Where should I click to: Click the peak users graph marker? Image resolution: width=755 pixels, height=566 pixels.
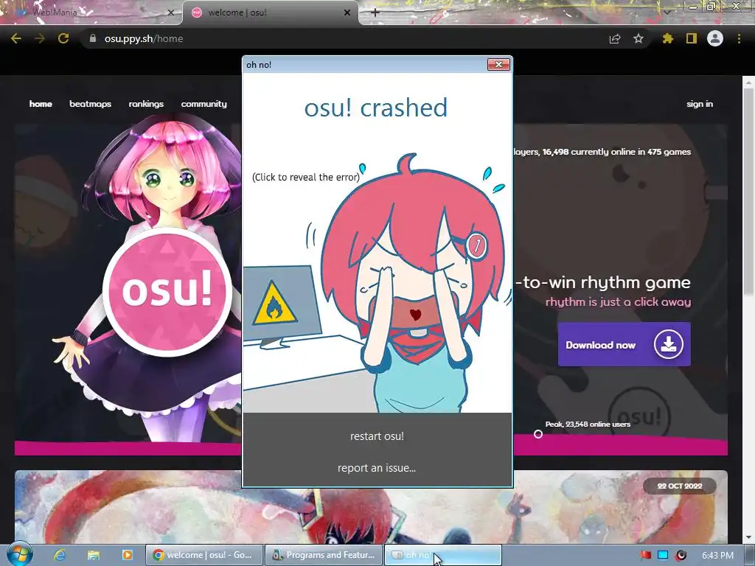(537, 434)
